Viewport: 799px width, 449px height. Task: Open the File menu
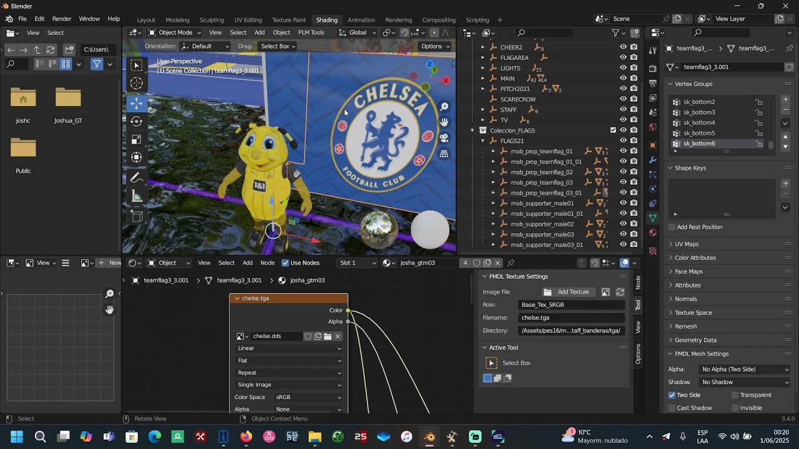22,19
